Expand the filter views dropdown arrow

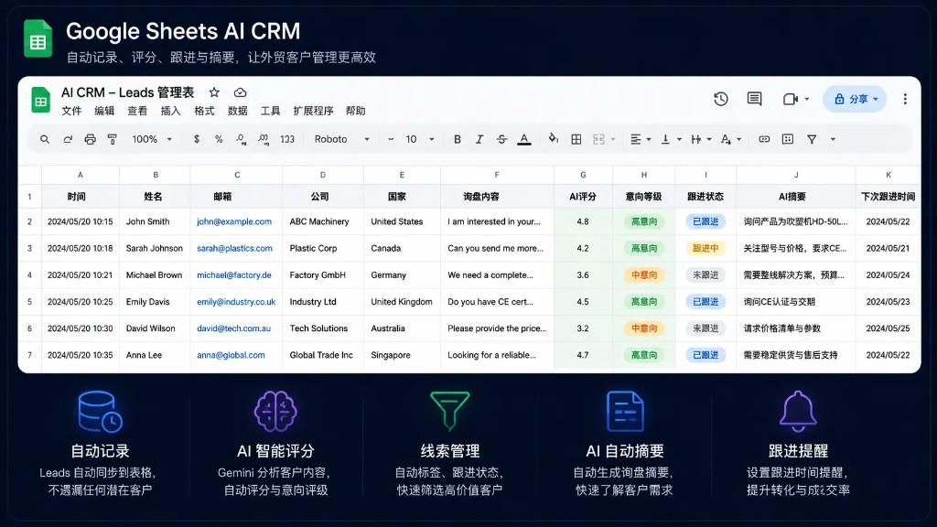coord(833,140)
